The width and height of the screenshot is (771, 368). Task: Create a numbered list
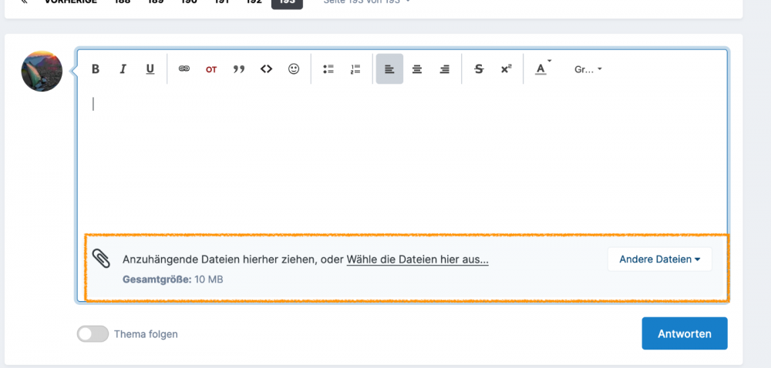click(x=355, y=69)
